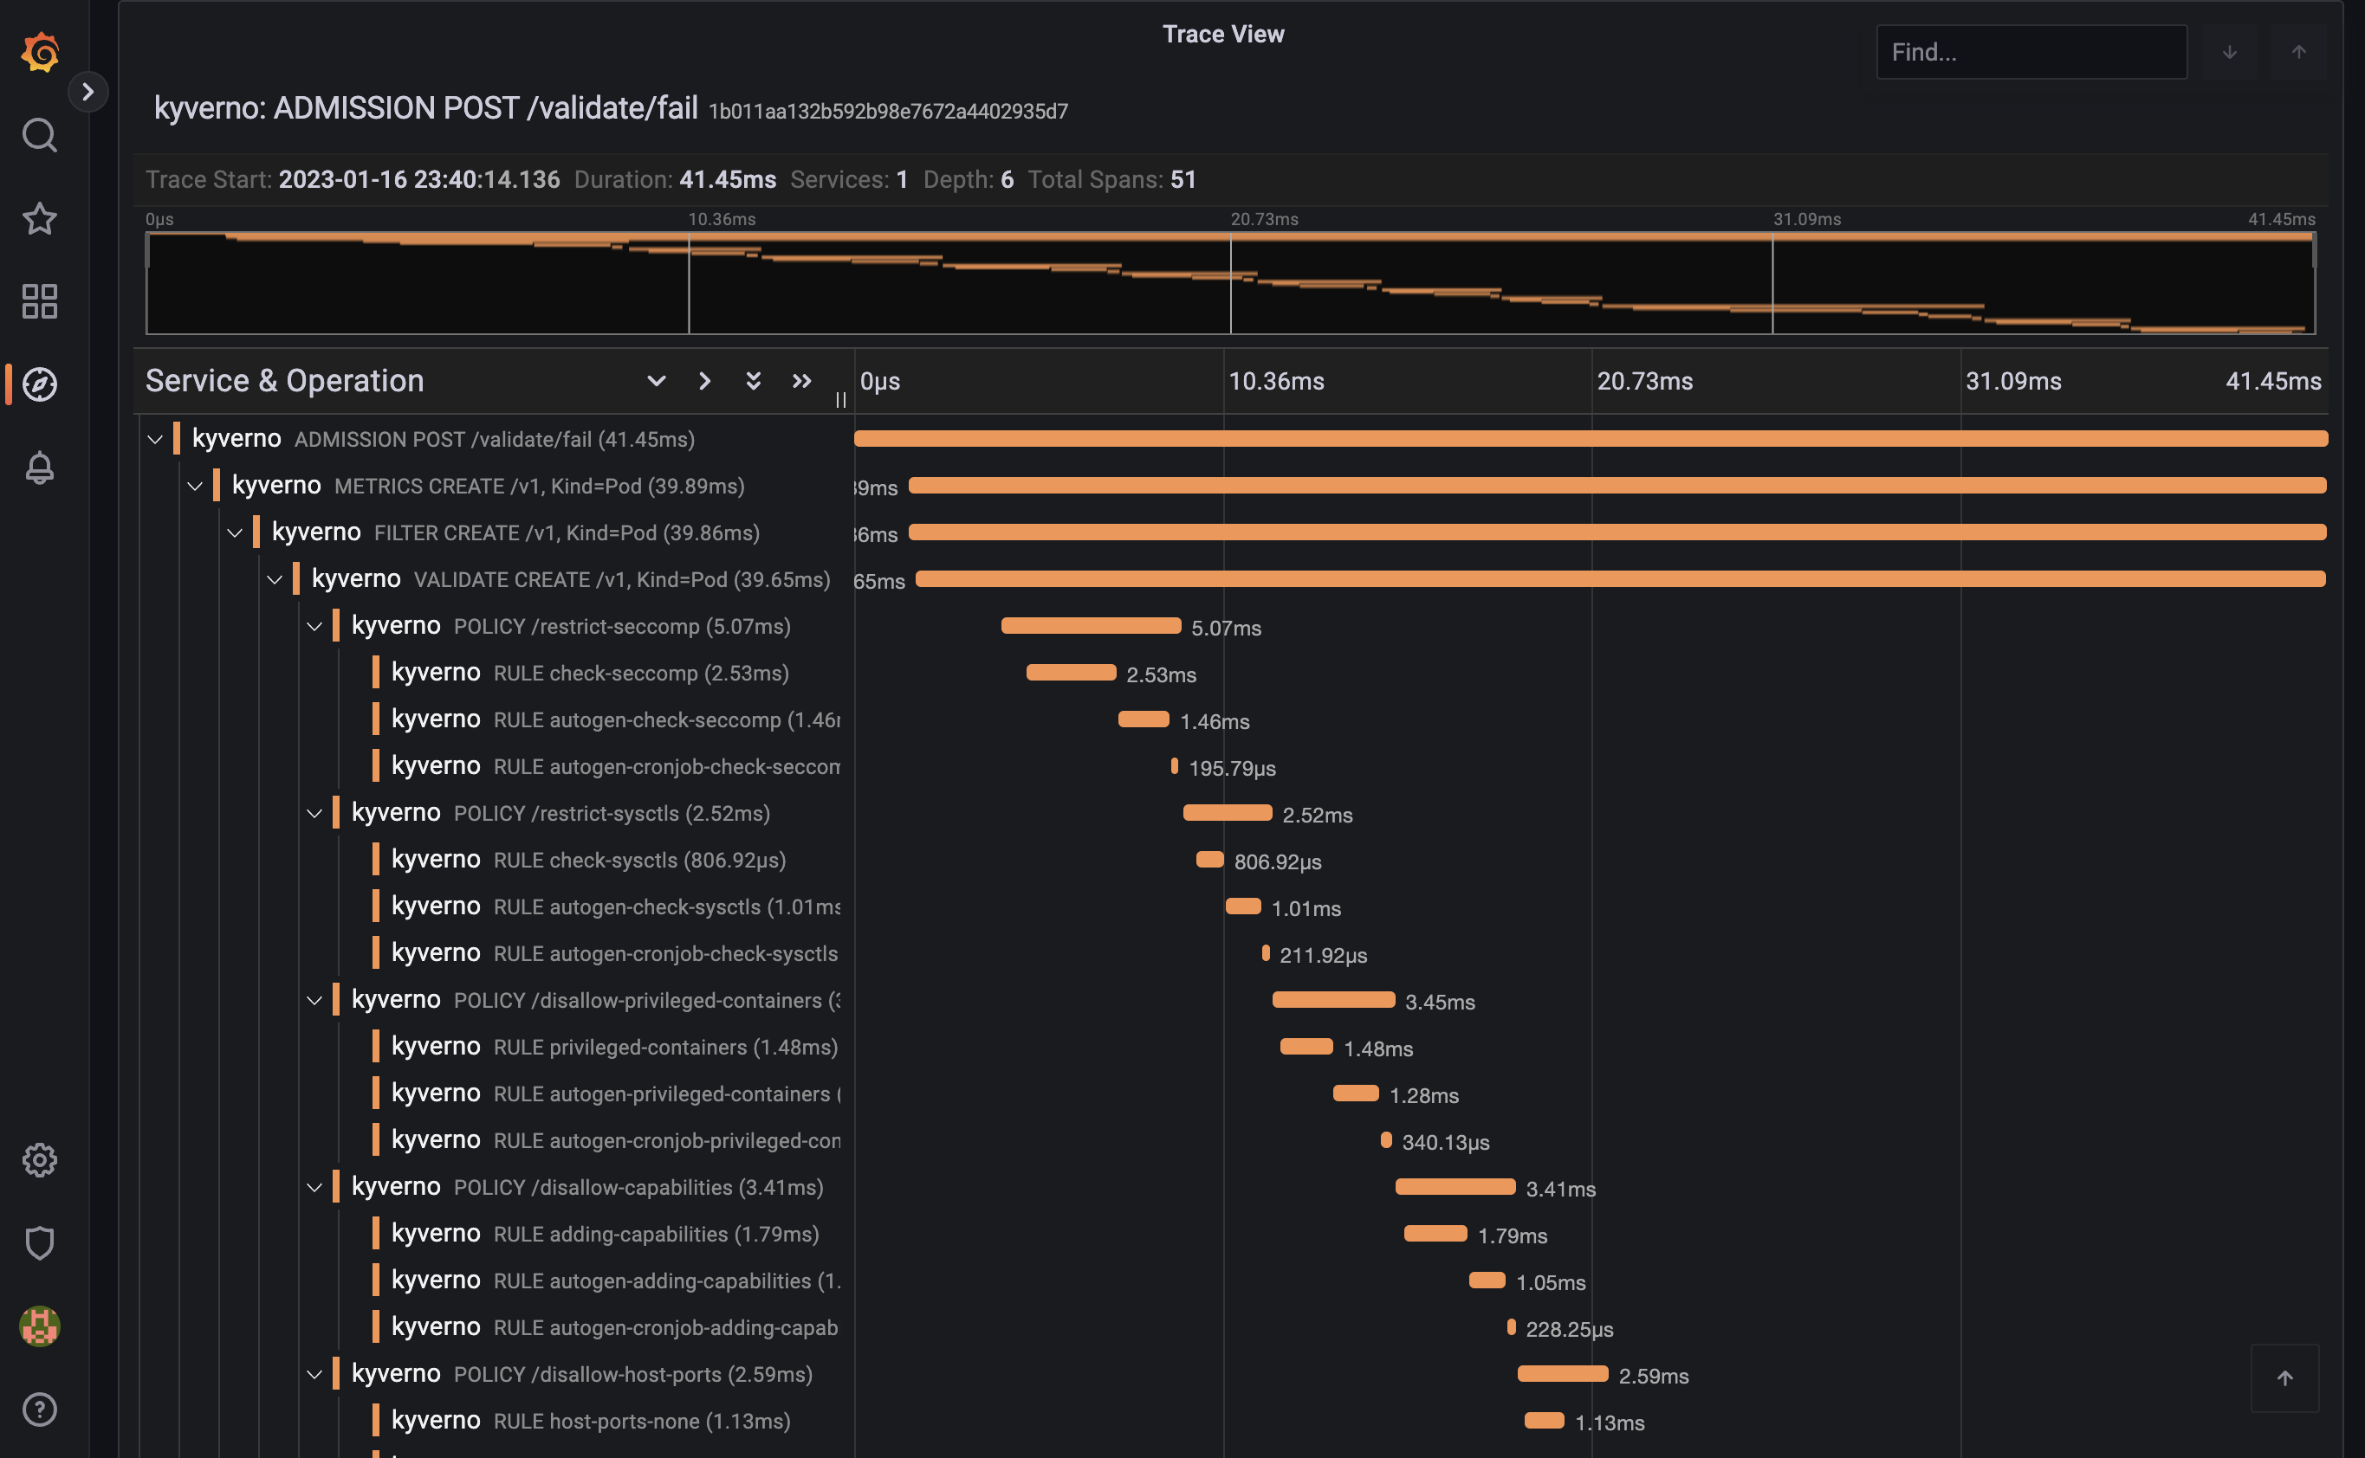Collapse the POLICY /restrict-seccomp span

(314, 627)
